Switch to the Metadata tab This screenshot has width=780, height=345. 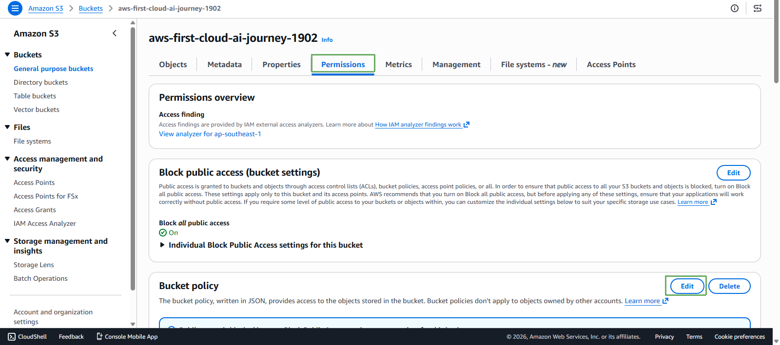(x=225, y=64)
